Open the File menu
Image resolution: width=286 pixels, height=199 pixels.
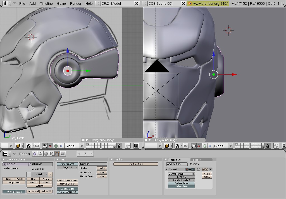(x=22, y=3)
